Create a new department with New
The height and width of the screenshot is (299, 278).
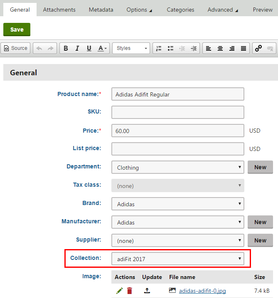coord(260,167)
